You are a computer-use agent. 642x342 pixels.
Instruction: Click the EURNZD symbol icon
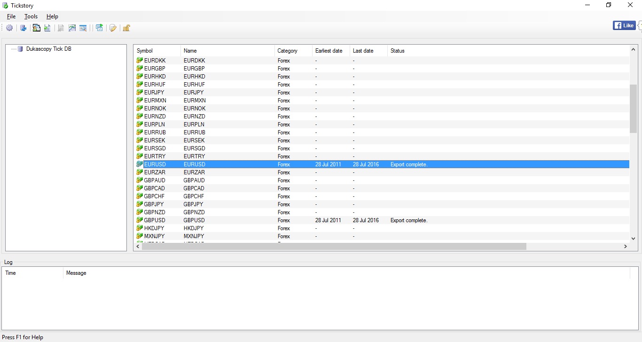pos(140,117)
